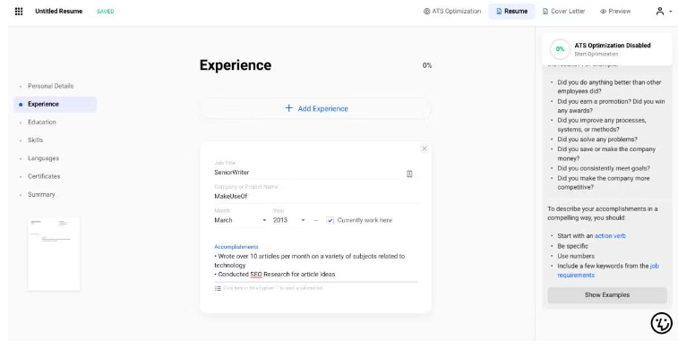Open the Summary section
Viewport: 678px width, 348px height.
click(x=41, y=195)
